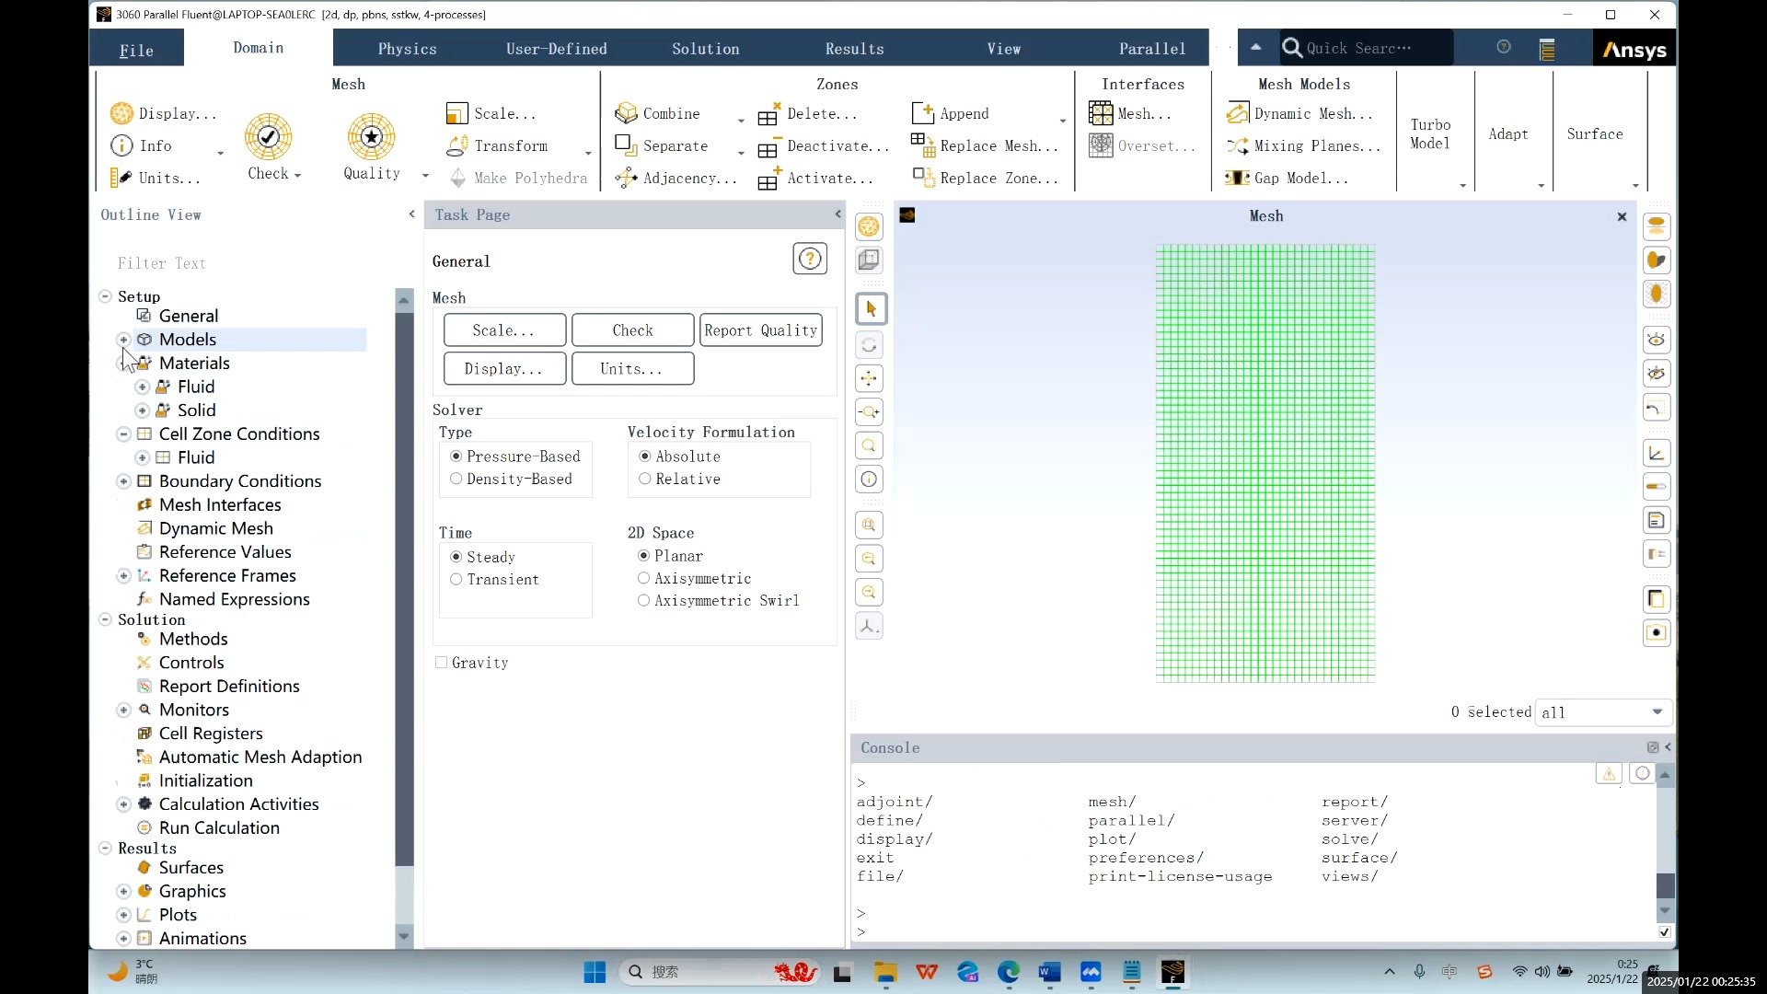The width and height of the screenshot is (1767, 994).
Task: Select the Transient time option
Action: pyautogui.click(x=456, y=580)
